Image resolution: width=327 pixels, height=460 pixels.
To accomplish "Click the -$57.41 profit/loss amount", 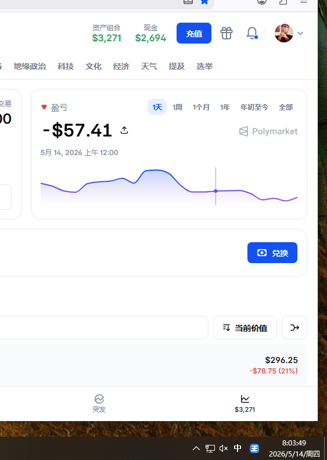I will pos(77,130).
